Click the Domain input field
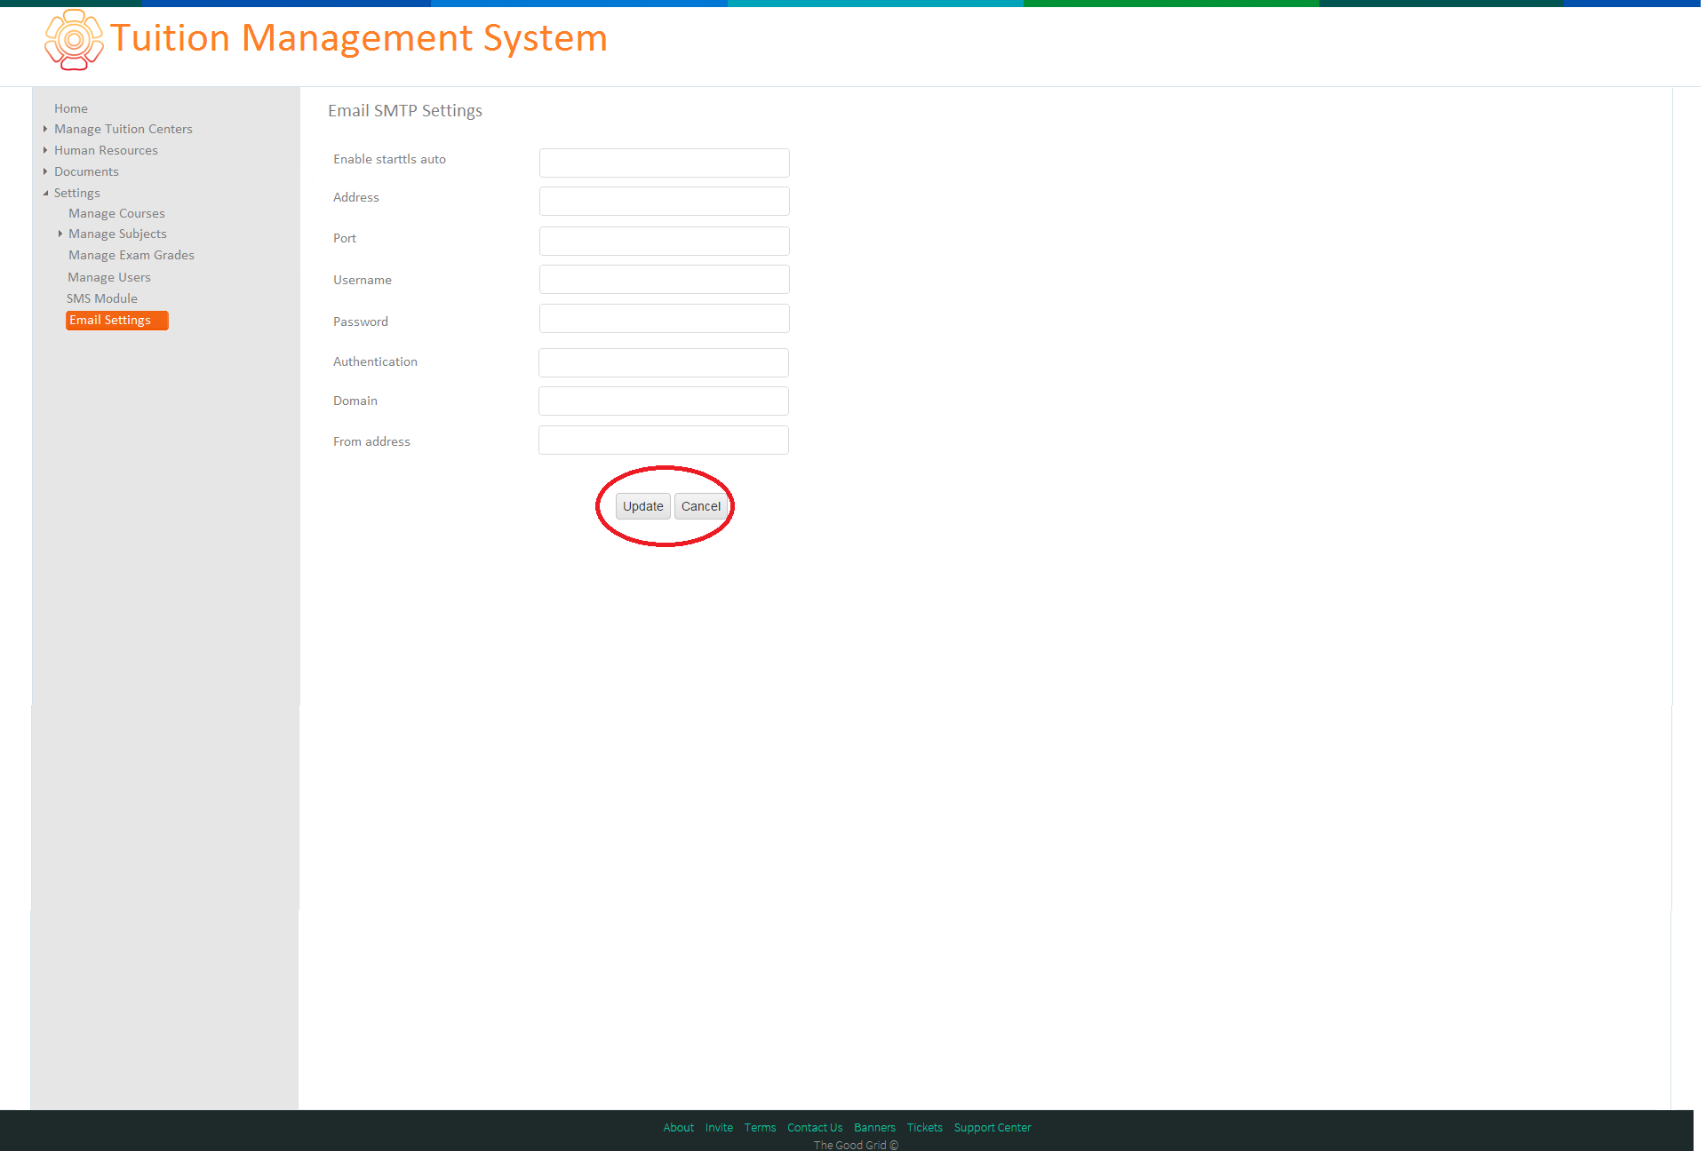The width and height of the screenshot is (1706, 1151). [663, 401]
